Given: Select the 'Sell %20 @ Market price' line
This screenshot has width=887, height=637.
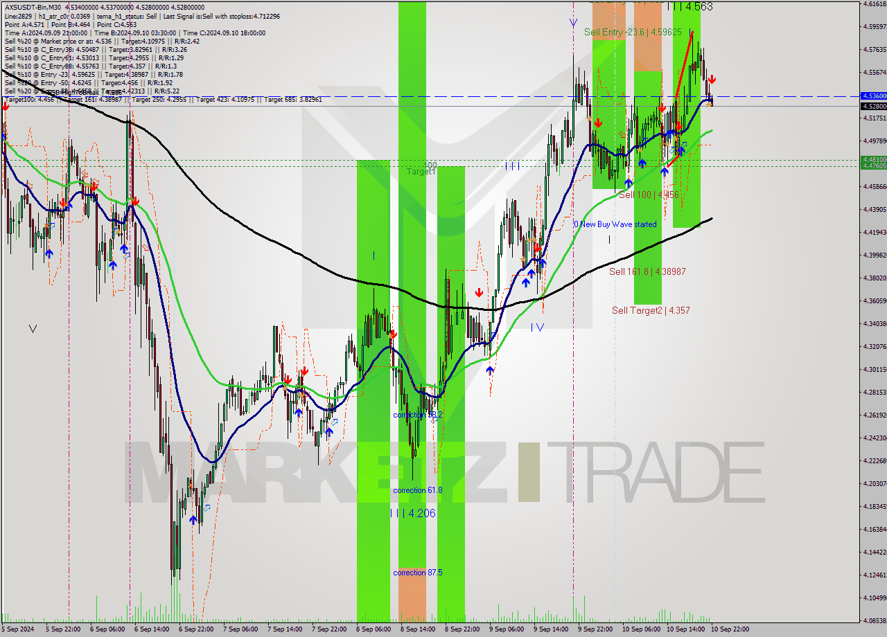Looking at the screenshot, I should [102, 41].
